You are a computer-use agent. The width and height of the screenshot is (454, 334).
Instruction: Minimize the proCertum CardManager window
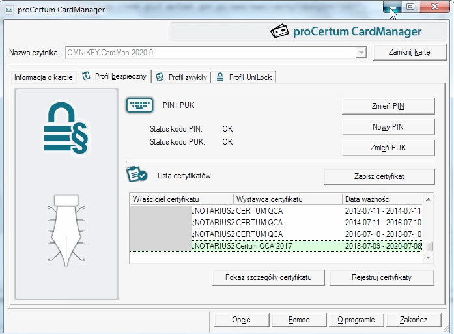(392, 7)
